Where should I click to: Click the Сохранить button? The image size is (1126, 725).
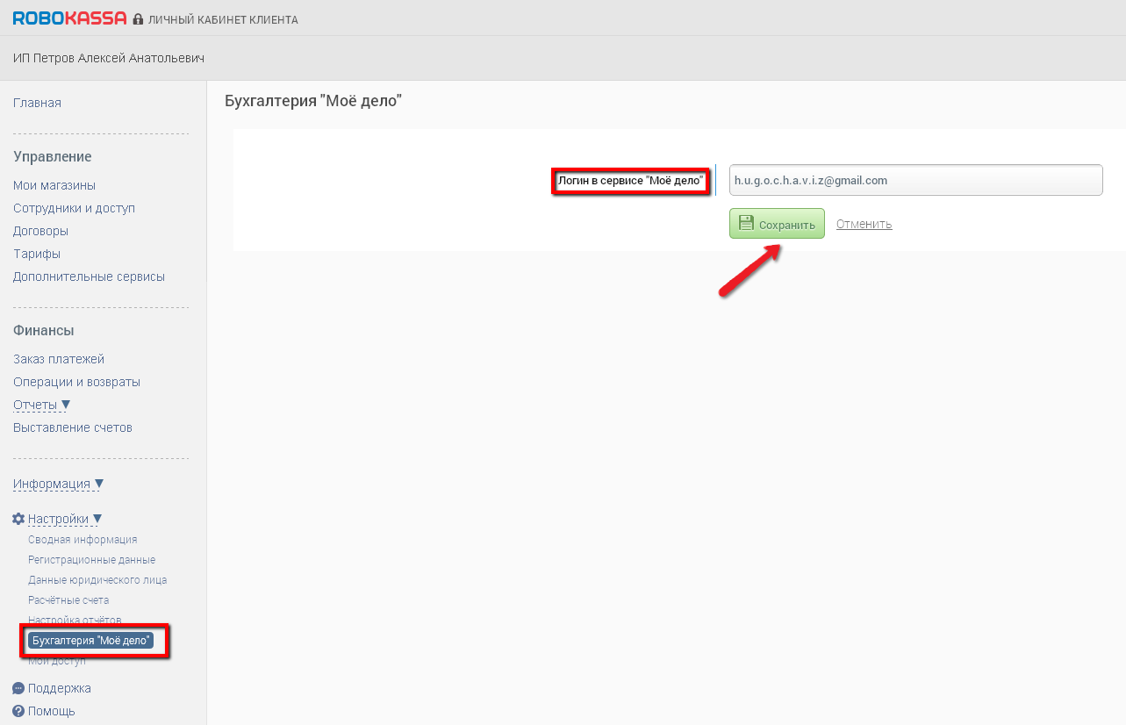click(777, 224)
